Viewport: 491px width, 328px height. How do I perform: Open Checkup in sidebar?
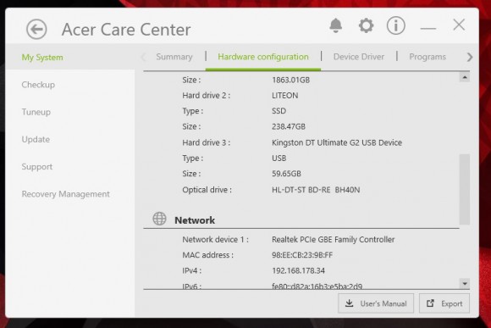38,85
